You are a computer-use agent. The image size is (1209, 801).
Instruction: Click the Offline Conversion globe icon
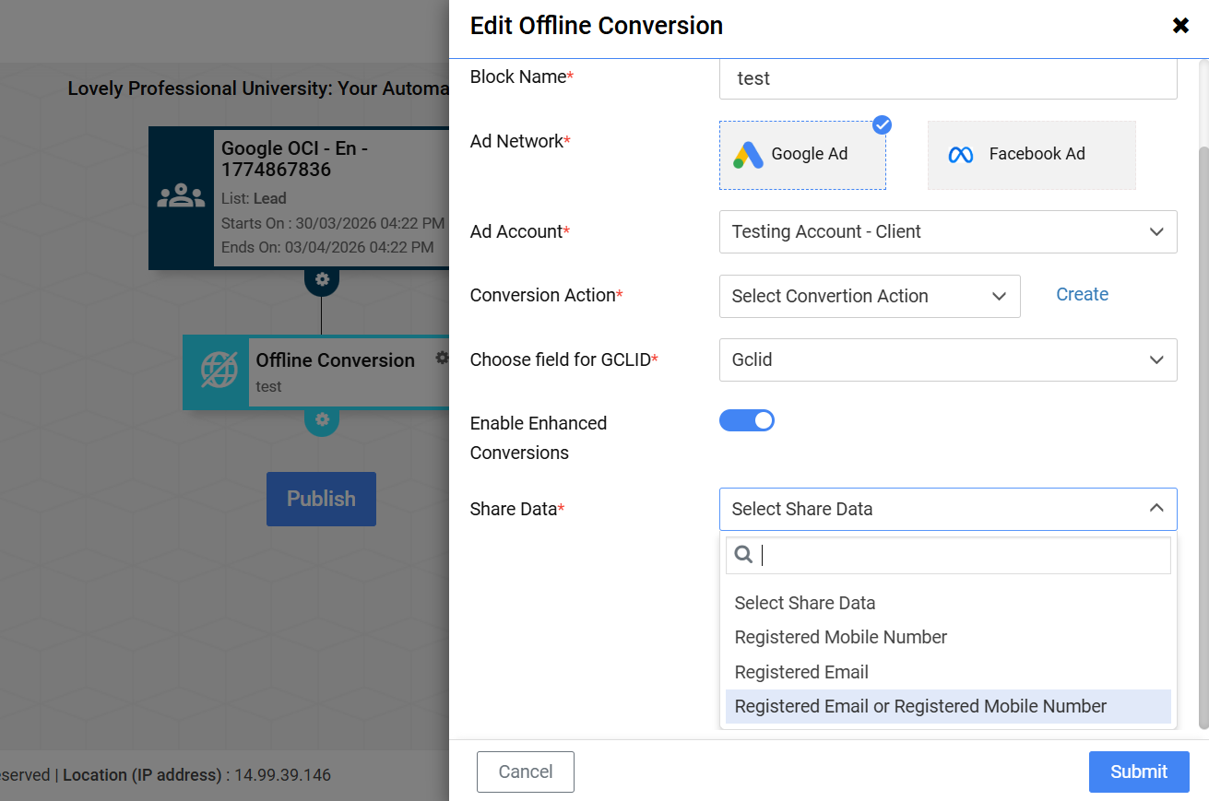(219, 371)
